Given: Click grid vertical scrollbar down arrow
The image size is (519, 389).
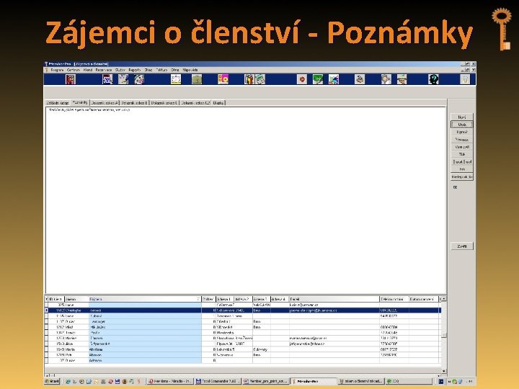Looking at the screenshot, I should point(444,371).
